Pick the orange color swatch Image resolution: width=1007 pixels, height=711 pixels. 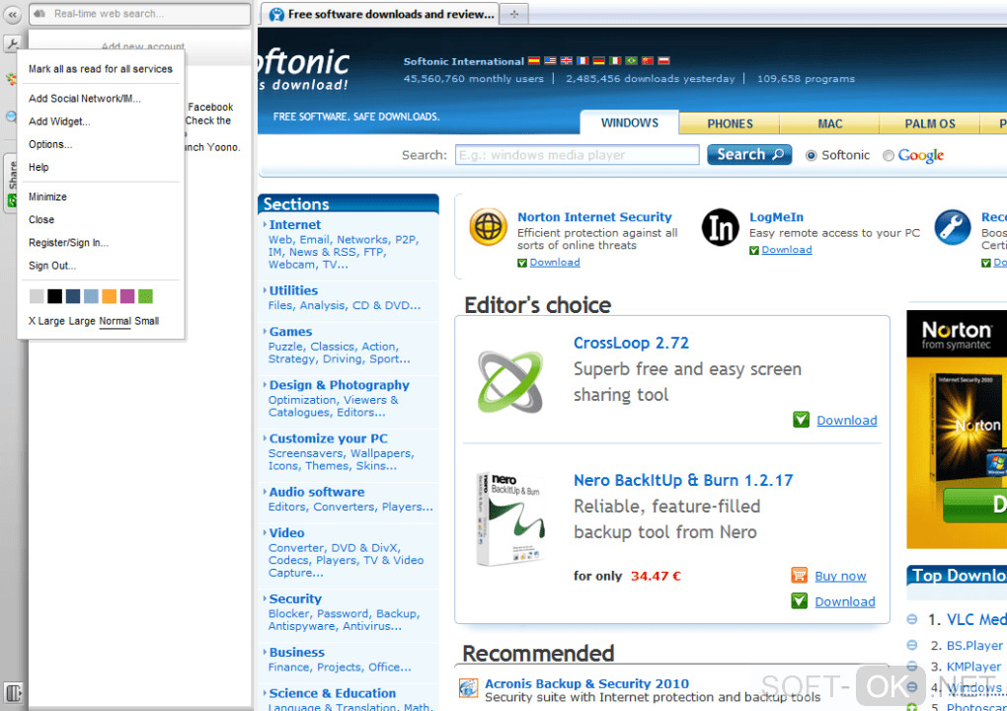tap(110, 296)
